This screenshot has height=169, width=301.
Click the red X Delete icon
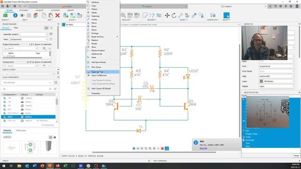point(57,15)
